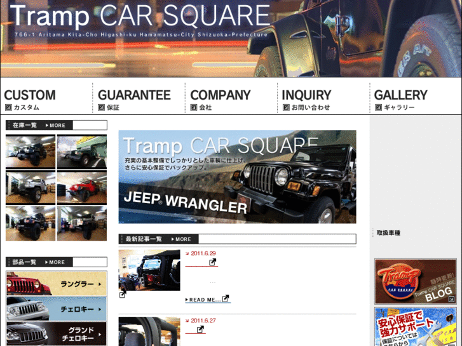Click the 2011.6.27 date text

pos(203,321)
